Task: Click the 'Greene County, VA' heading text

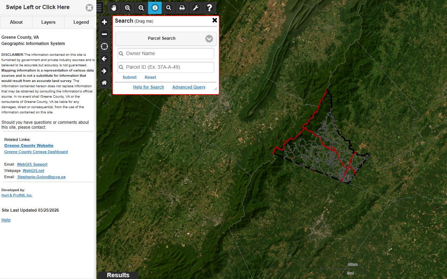Action: point(20,37)
